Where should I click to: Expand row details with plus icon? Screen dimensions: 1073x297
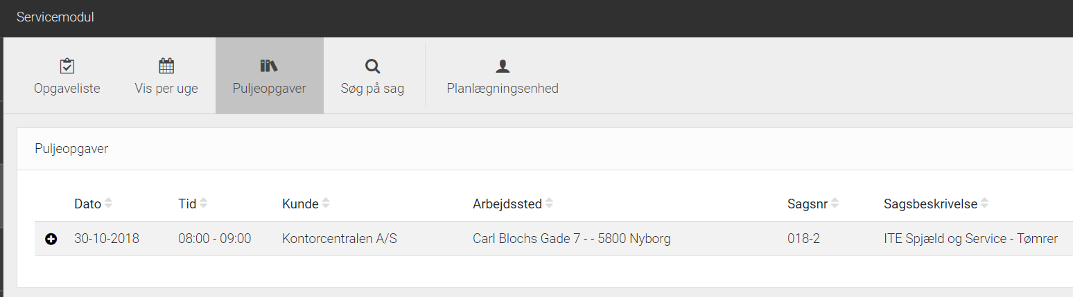coord(50,239)
